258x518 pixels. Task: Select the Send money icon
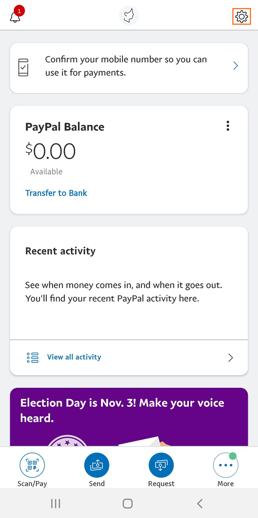pyautogui.click(x=96, y=465)
